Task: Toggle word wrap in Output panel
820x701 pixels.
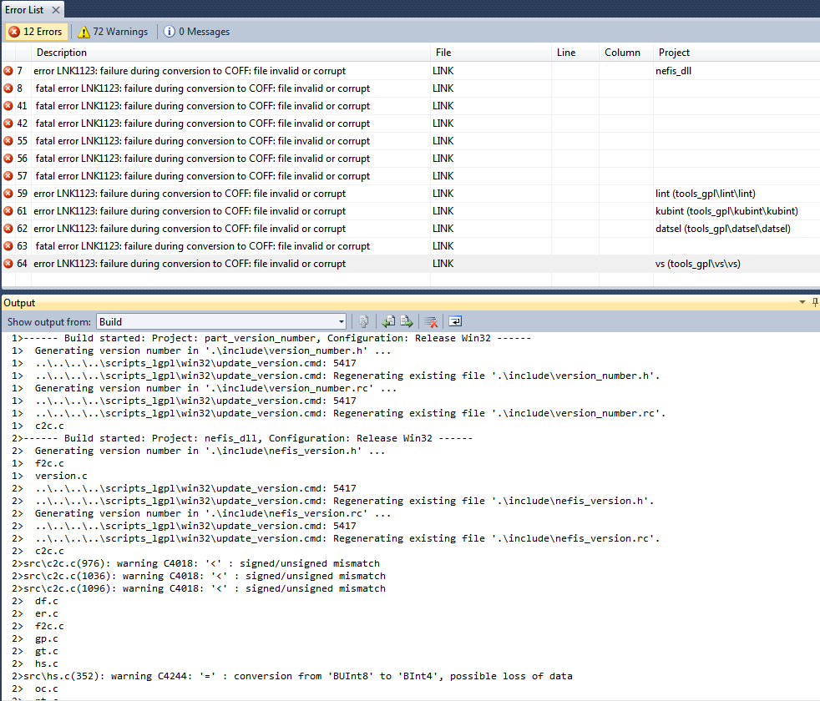Action: tap(455, 321)
